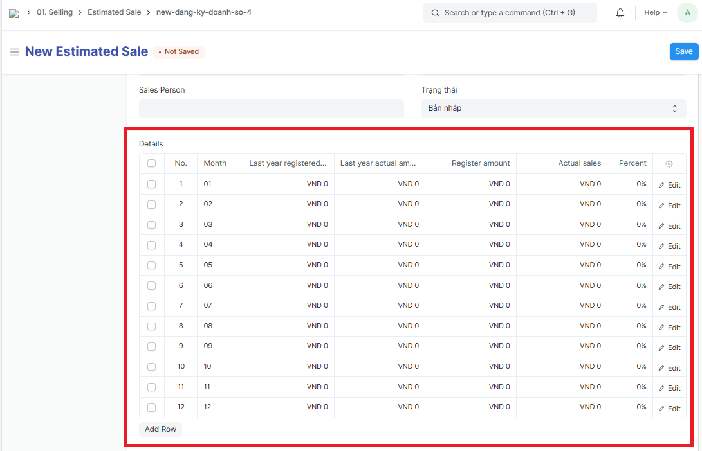The width and height of the screenshot is (702, 451).
Task: Click the home logo icon in breadcrumb
Action: (x=14, y=13)
